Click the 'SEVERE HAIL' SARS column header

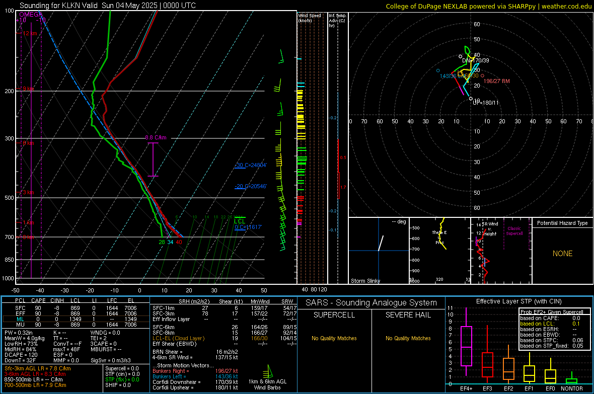(408, 315)
